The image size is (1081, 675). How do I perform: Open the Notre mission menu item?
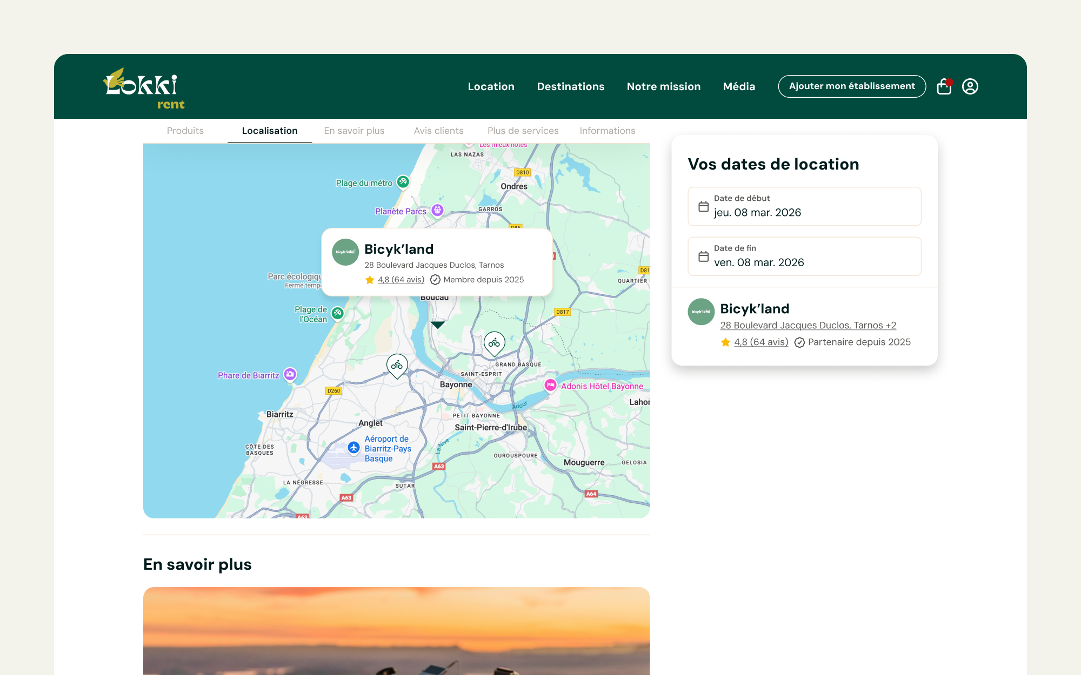coord(664,86)
